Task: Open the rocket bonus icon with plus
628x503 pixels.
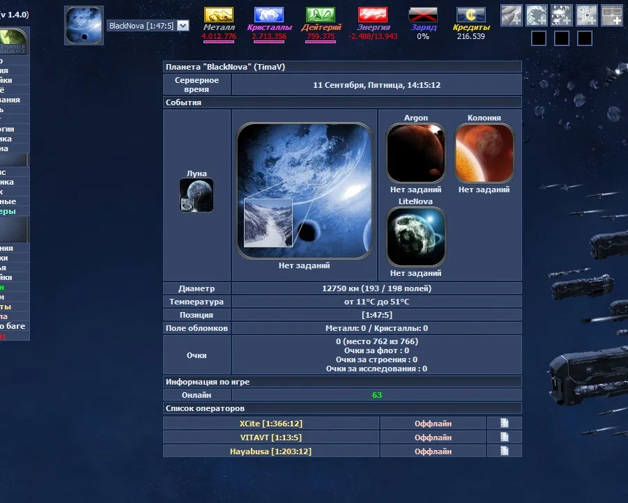Action: 512,15
